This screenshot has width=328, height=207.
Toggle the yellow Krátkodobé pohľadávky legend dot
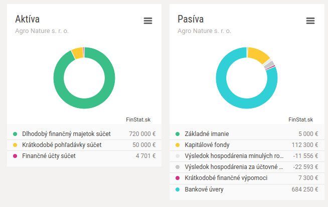coord(15,145)
